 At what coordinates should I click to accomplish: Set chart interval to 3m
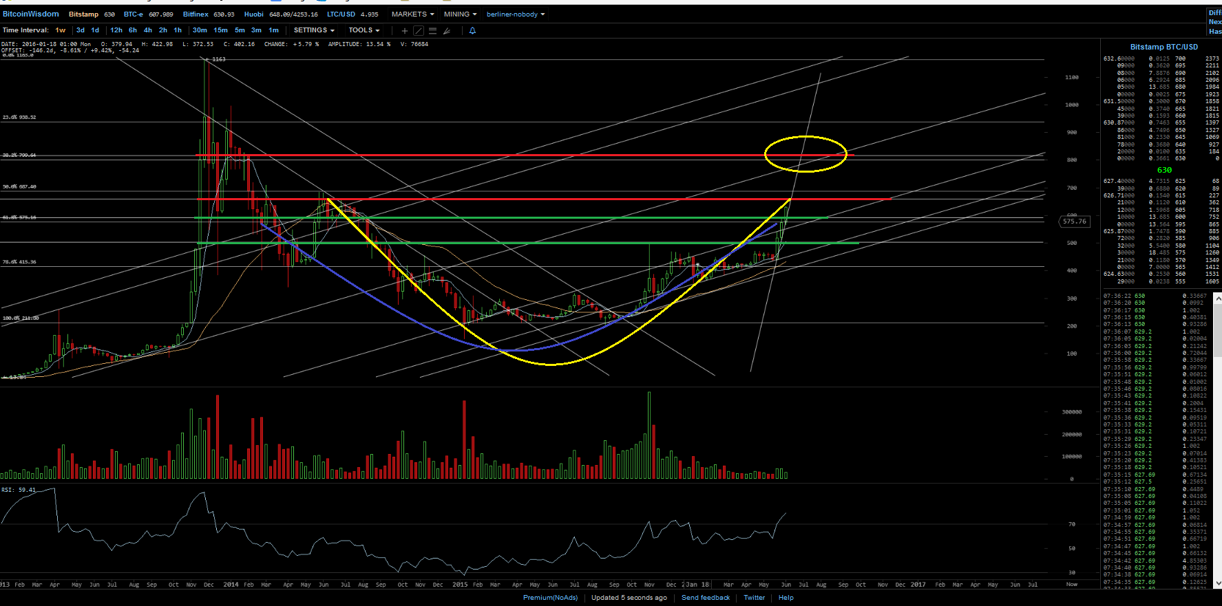pyautogui.click(x=256, y=30)
